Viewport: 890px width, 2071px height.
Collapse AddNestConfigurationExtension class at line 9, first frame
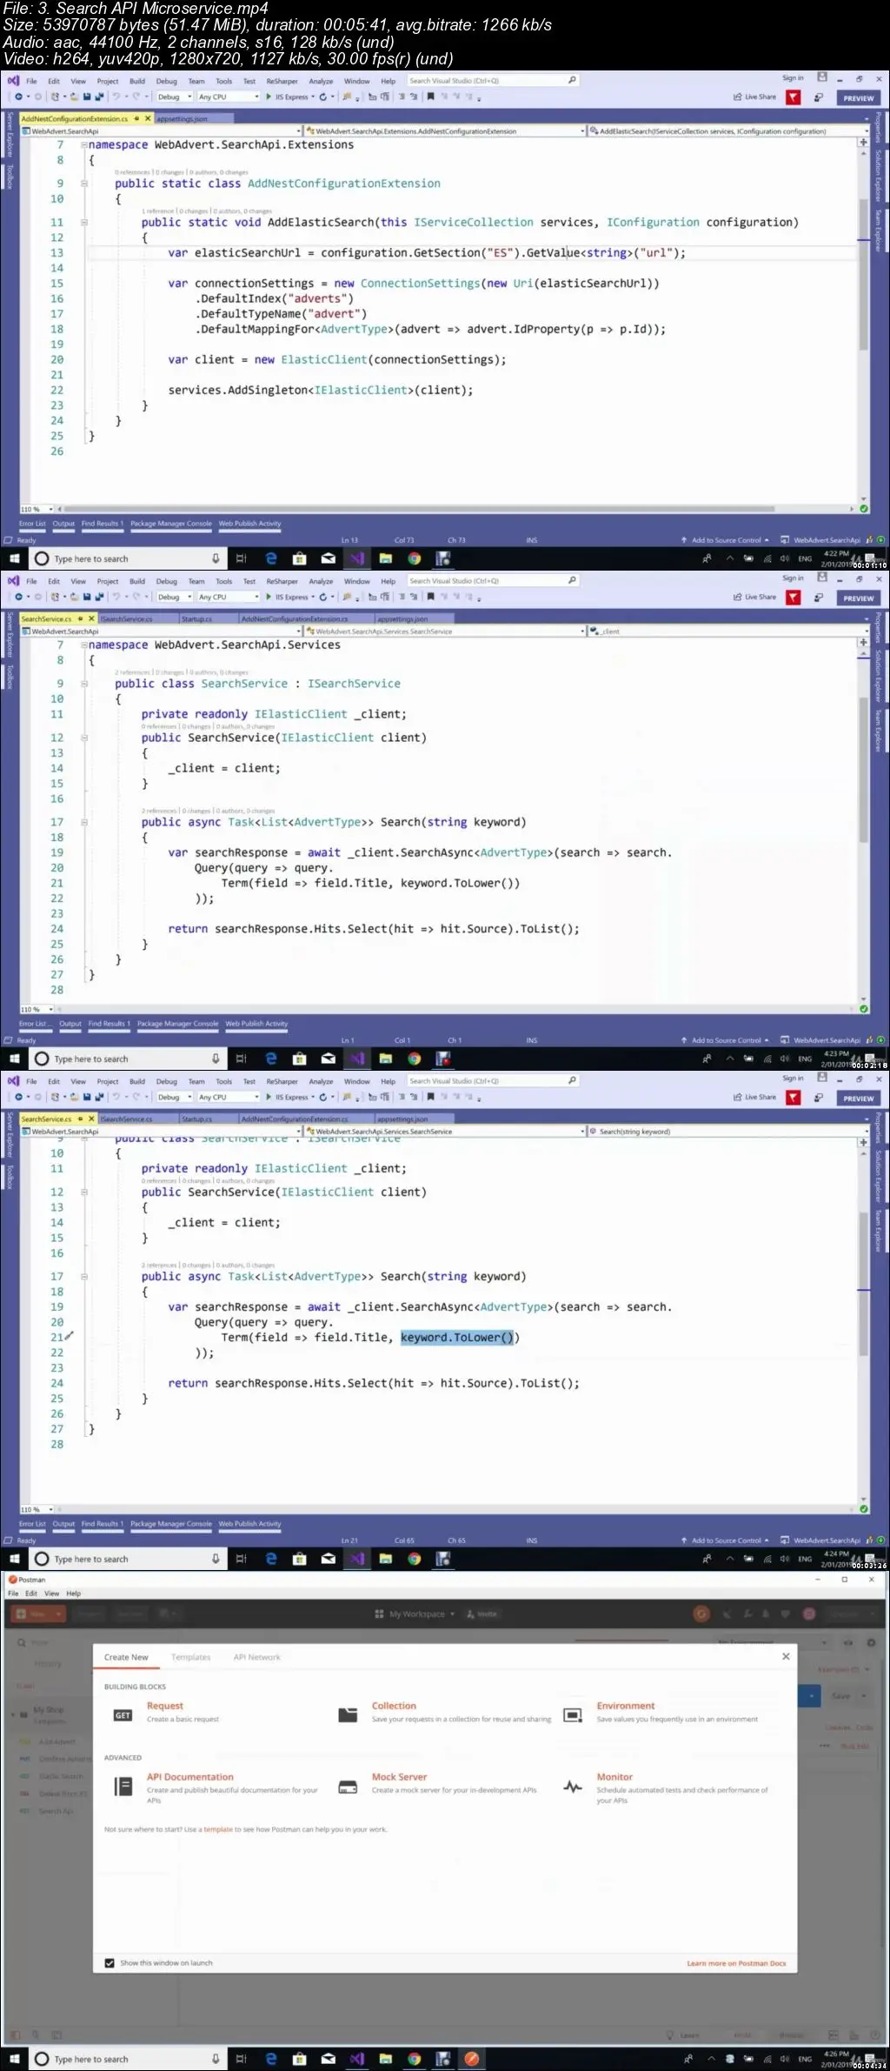pyautogui.click(x=84, y=184)
